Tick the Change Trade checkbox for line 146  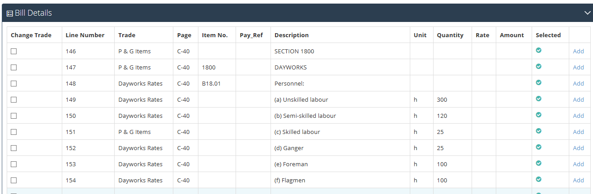14,51
